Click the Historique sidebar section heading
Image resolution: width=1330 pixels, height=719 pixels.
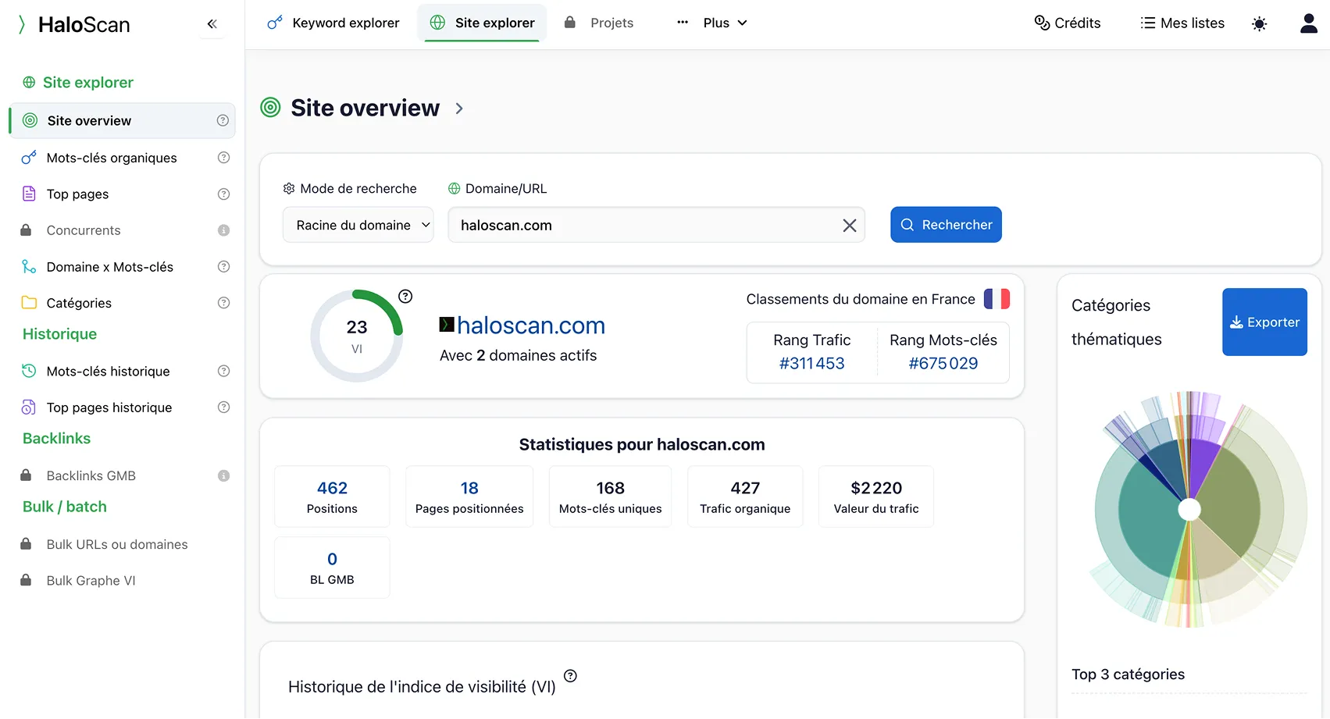coord(59,334)
